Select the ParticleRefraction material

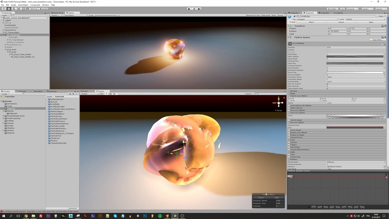coord(59,129)
